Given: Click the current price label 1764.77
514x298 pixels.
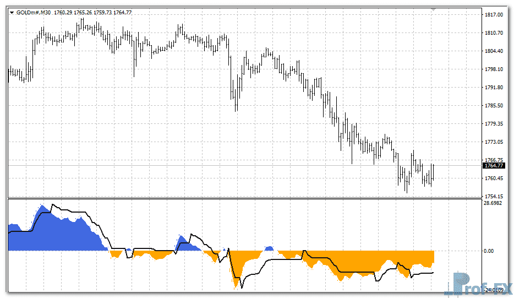Looking at the screenshot, I should [493, 165].
